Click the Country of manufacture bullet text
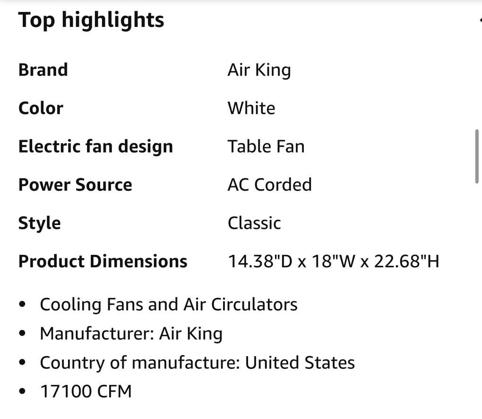The height and width of the screenshot is (419, 482). (x=197, y=363)
